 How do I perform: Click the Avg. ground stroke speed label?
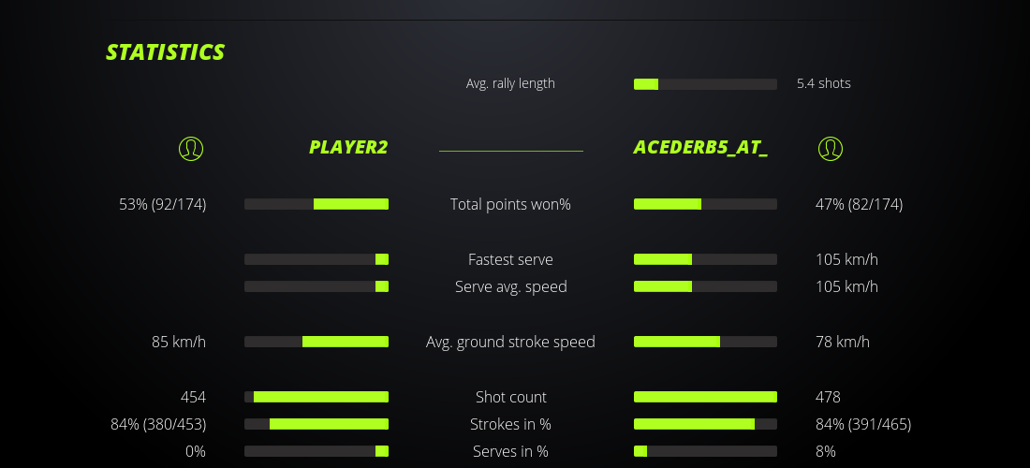tap(510, 342)
